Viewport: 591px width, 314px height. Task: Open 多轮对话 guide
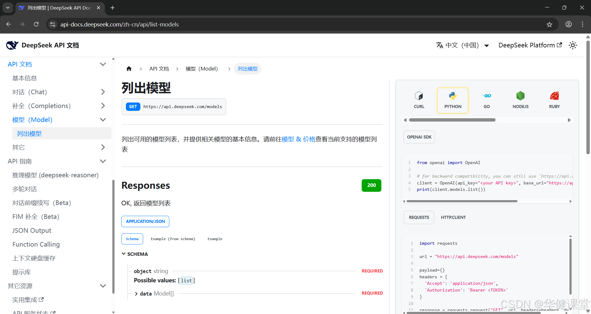pyautogui.click(x=25, y=189)
